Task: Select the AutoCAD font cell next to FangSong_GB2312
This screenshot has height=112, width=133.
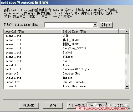Action: pos(13,48)
